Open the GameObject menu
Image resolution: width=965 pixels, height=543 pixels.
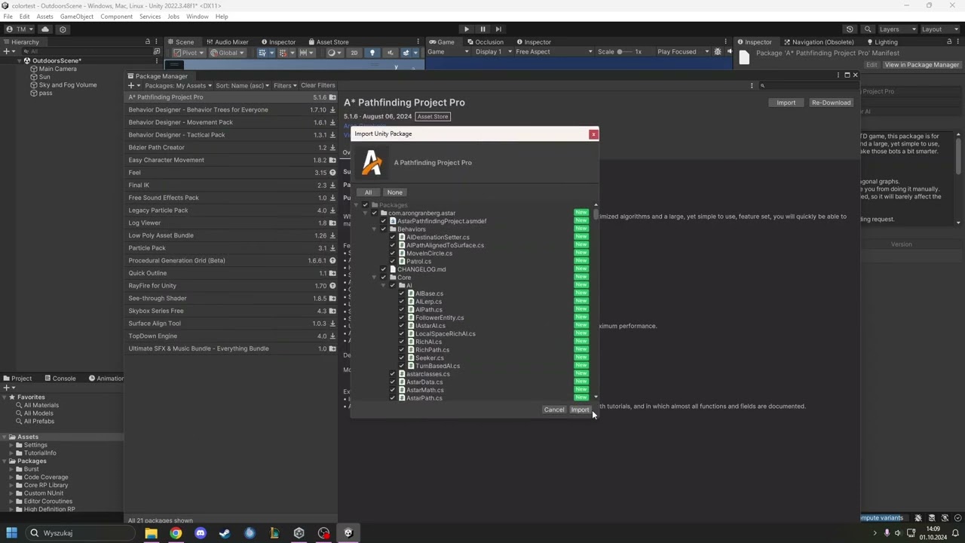(76, 17)
